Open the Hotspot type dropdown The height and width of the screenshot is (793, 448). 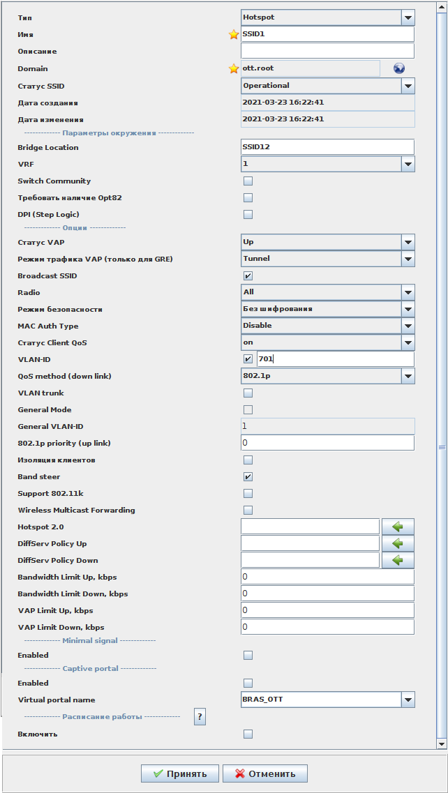[408, 17]
